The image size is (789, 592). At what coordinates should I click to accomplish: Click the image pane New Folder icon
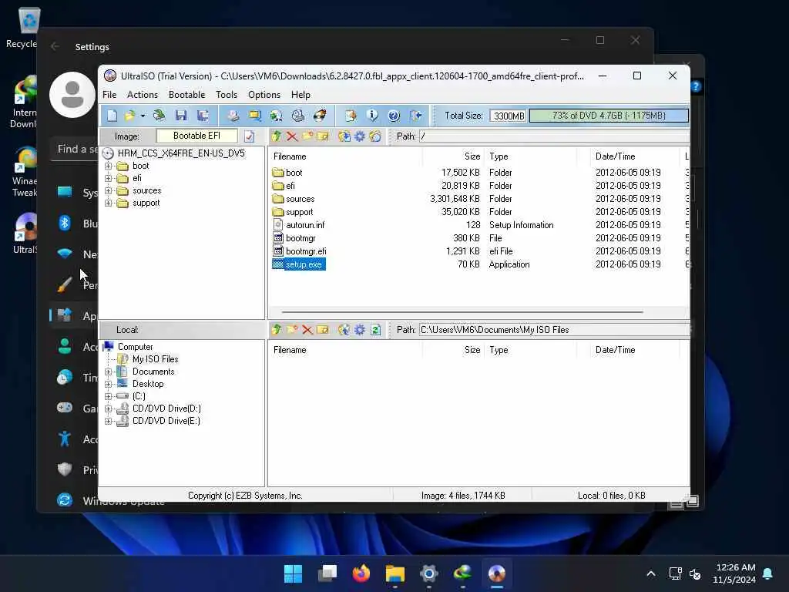[307, 136]
